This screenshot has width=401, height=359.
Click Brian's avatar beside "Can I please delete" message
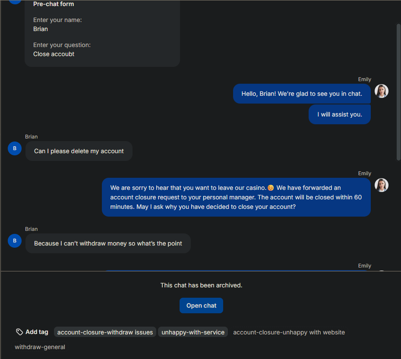pyautogui.click(x=15, y=148)
